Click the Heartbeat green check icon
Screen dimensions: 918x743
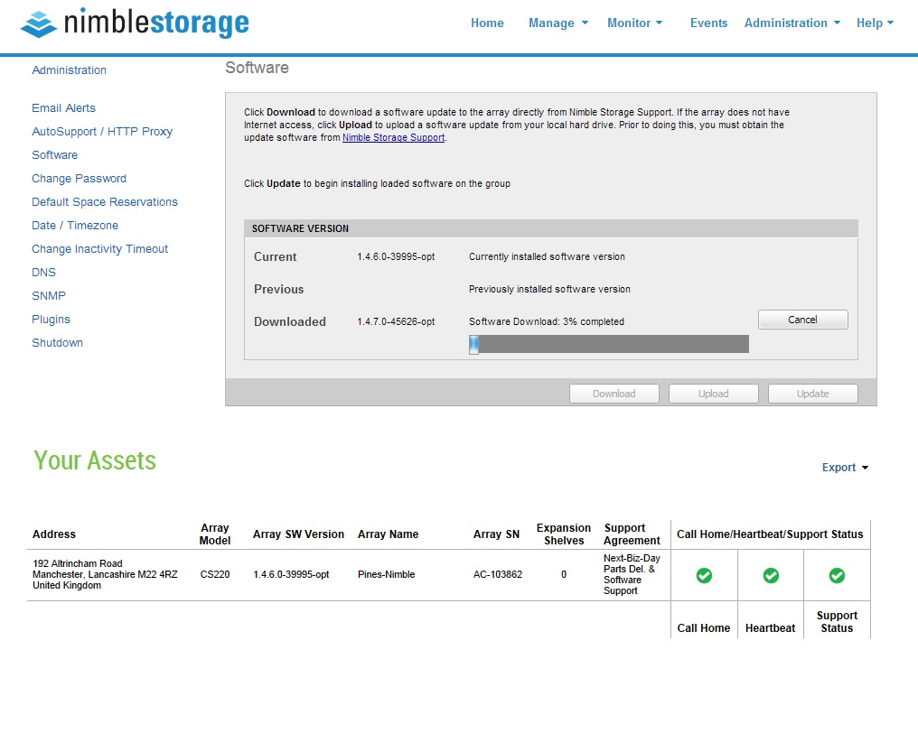point(771,576)
